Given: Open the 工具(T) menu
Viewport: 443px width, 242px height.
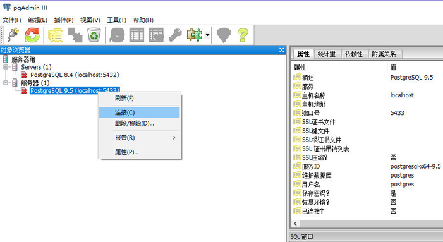Looking at the screenshot, I should (116, 20).
